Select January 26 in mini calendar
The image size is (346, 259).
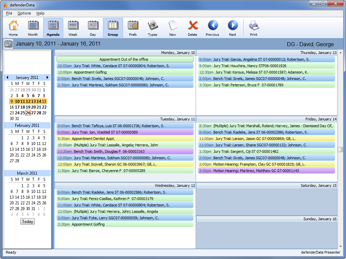click(28, 113)
